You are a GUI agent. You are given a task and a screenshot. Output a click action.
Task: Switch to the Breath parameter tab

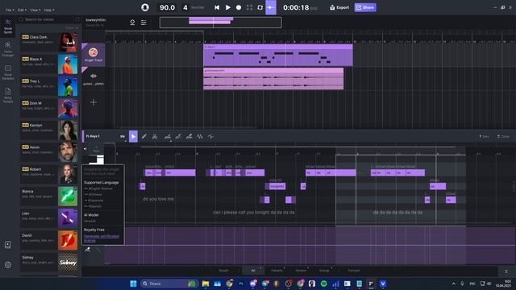(x=224, y=271)
